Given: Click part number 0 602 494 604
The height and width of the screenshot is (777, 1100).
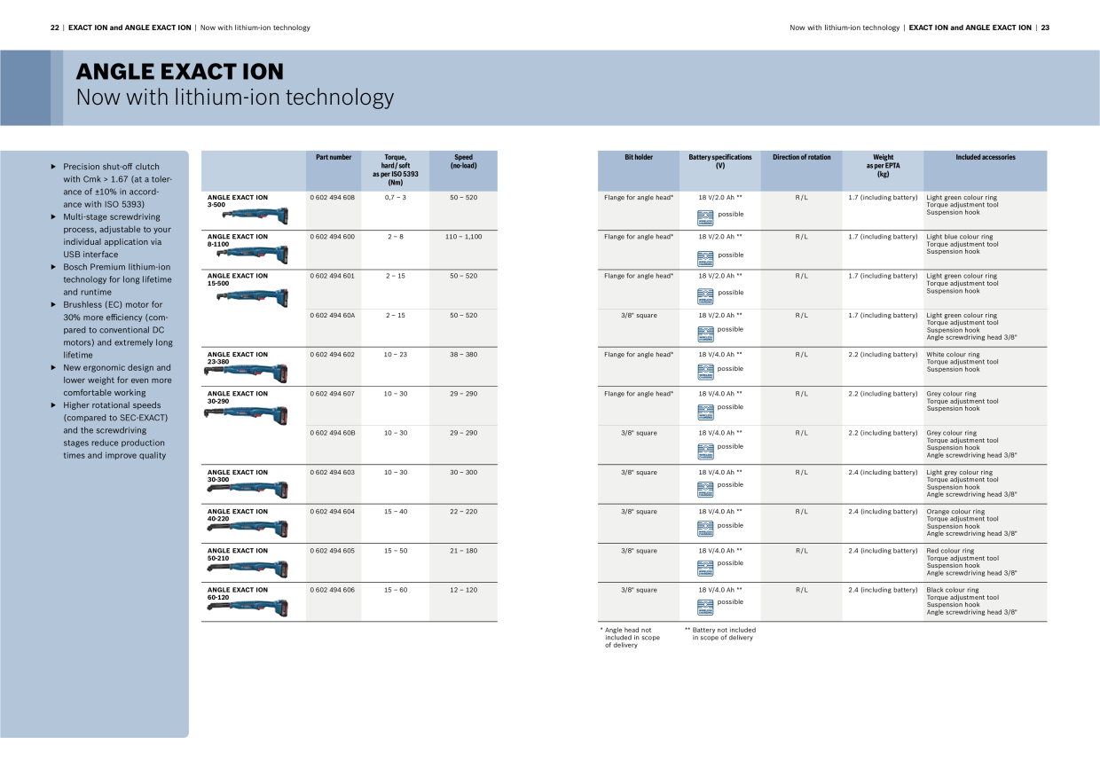Looking at the screenshot, I should point(332,512).
